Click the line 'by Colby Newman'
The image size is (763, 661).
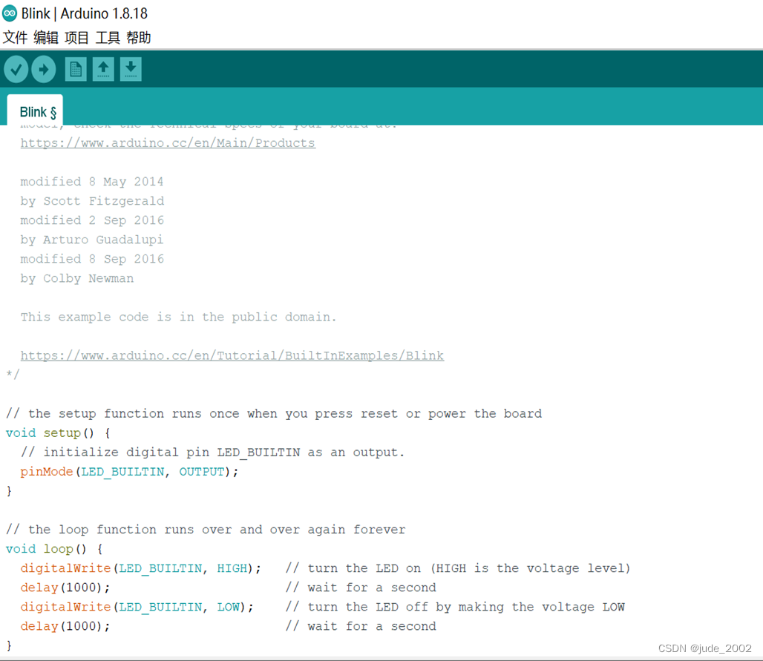(77, 278)
